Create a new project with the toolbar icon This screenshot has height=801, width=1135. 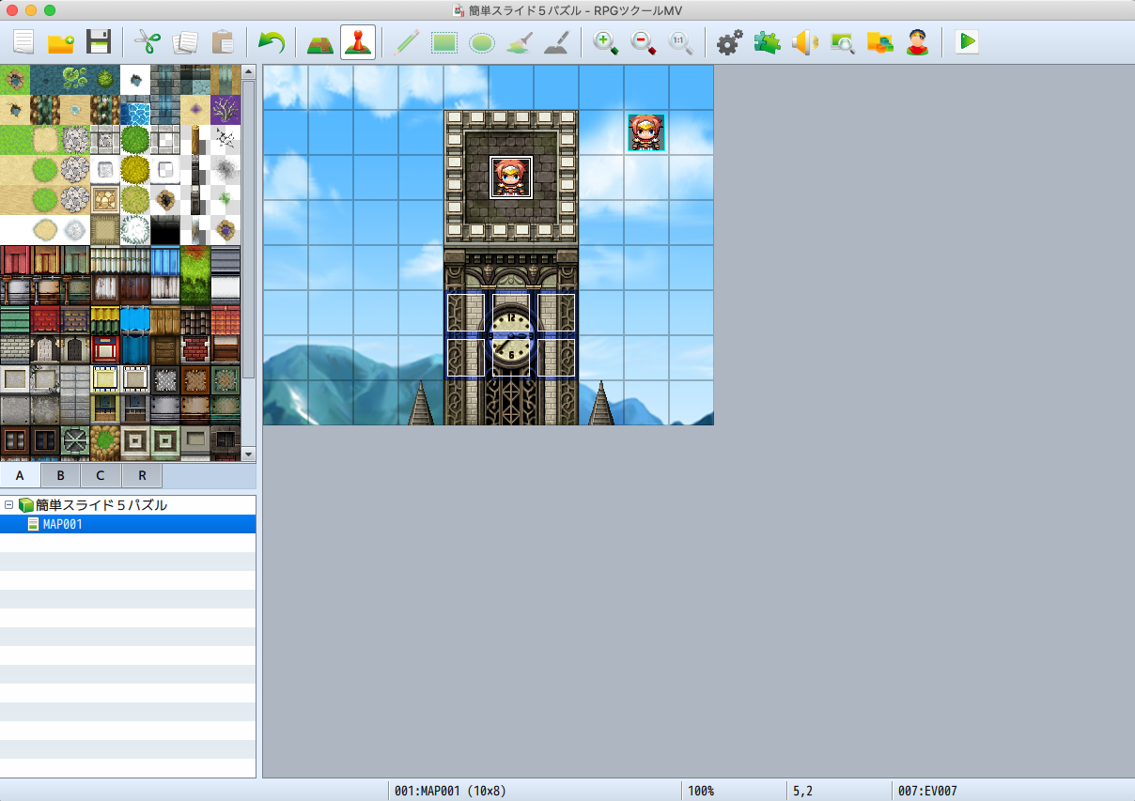[23, 42]
